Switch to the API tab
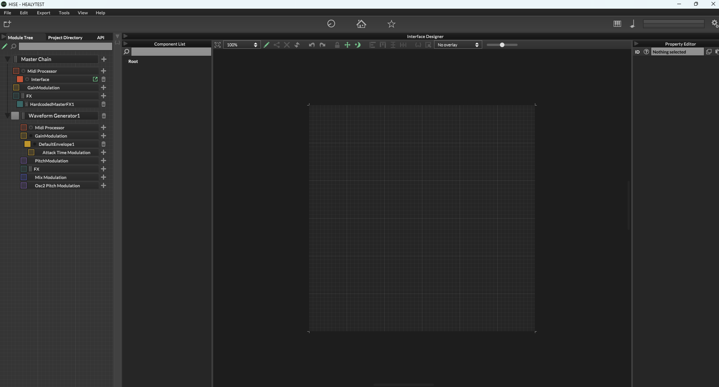Viewport: 719px width, 387px height. tap(101, 38)
